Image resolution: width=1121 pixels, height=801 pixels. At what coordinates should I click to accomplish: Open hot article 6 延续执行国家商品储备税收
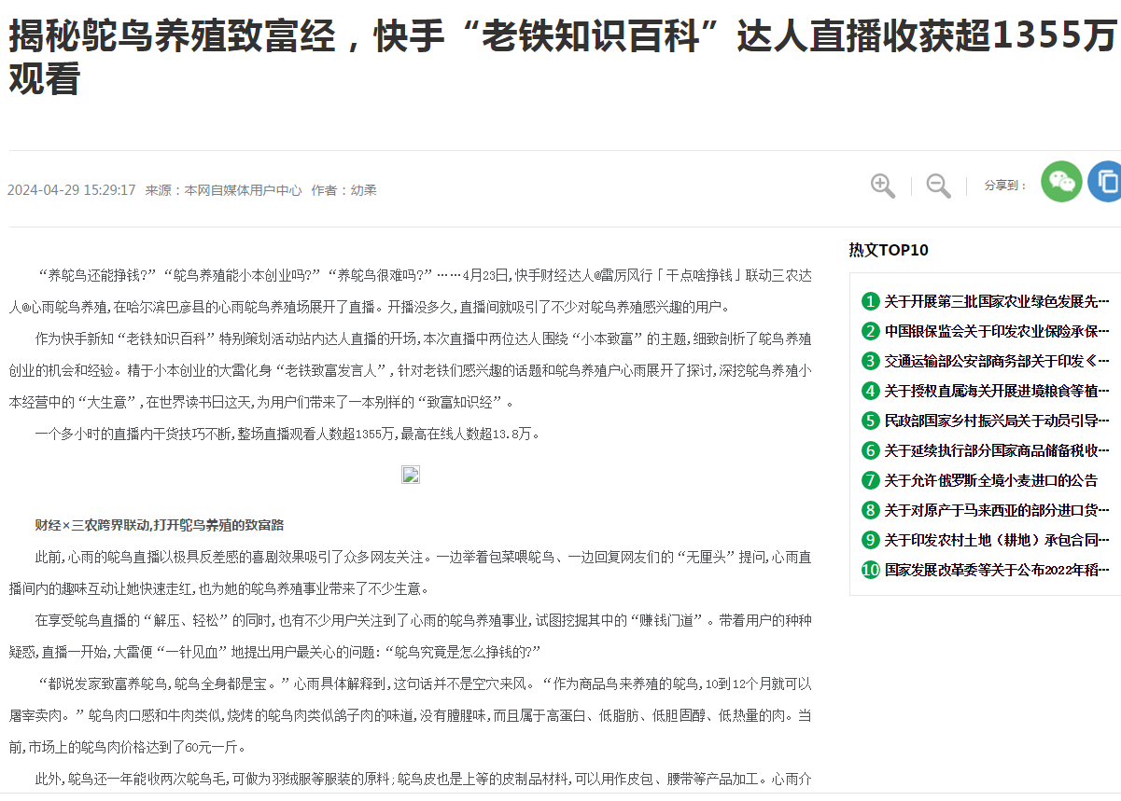(997, 450)
